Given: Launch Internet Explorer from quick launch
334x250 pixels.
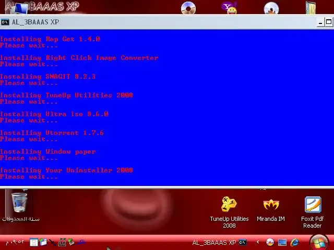Looking at the screenshot, I should coord(294,242).
